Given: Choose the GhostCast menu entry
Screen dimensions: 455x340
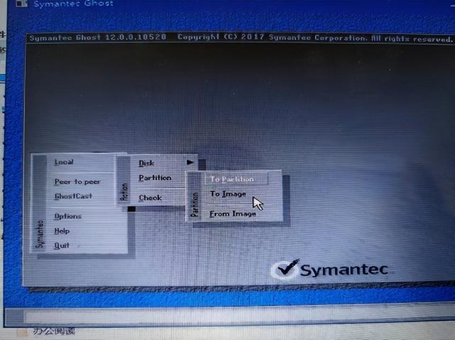Looking at the screenshot, I should [73, 197].
